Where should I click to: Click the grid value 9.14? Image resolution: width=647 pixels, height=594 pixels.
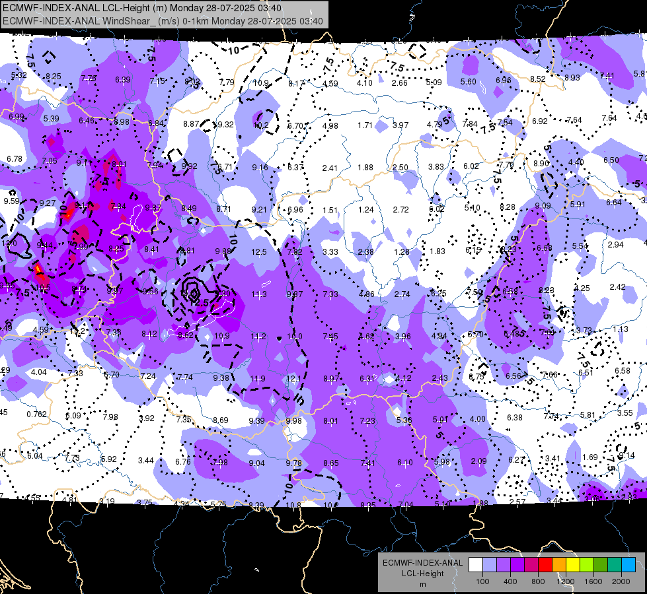pyautogui.click(x=627, y=455)
